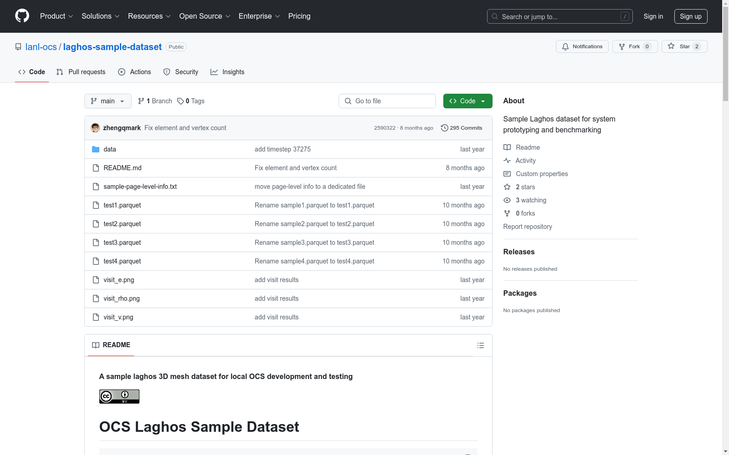729x455 pixels.
Task: Switch to the Insights tab
Action: click(227, 72)
